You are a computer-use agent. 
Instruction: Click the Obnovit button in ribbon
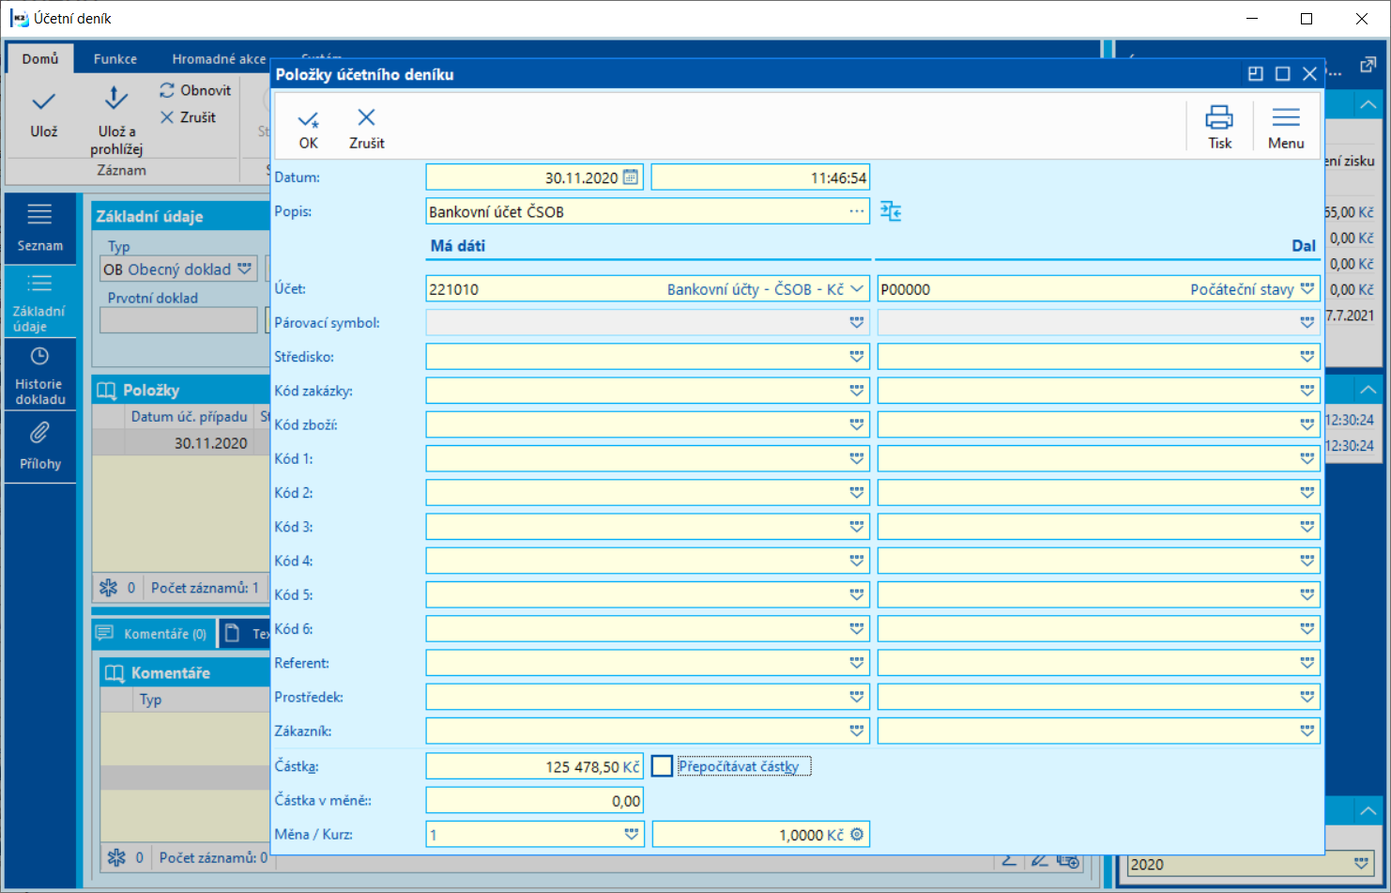195,90
